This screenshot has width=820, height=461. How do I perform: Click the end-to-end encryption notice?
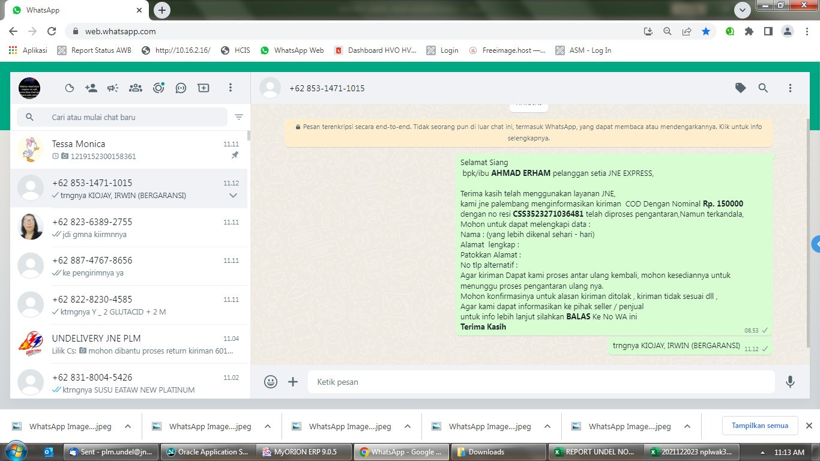528,133
